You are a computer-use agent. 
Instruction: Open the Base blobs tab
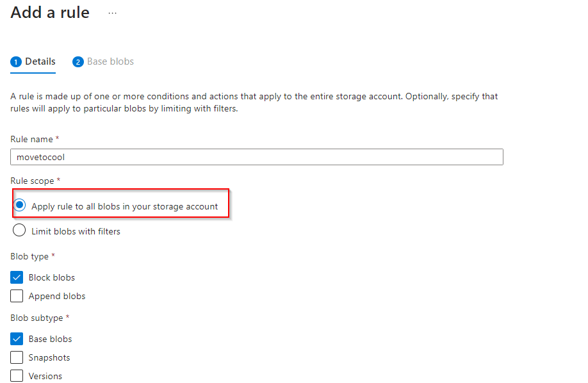coord(110,62)
